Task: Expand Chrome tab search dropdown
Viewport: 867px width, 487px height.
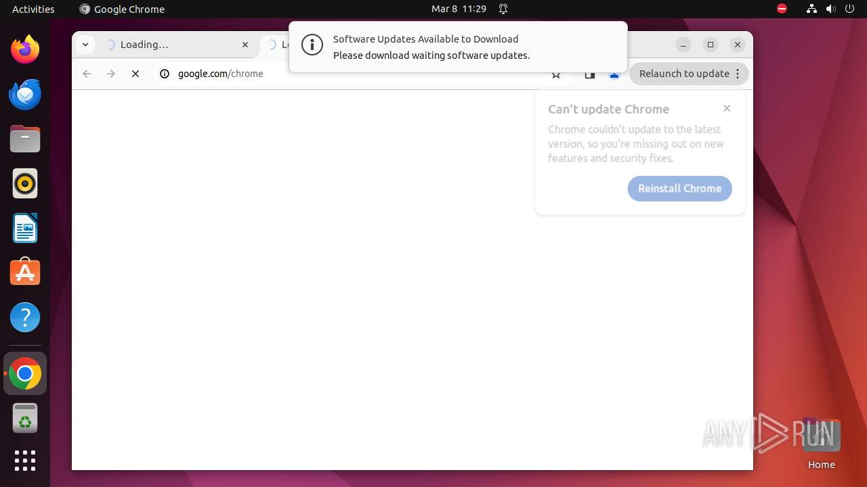Action: (x=85, y=45)
